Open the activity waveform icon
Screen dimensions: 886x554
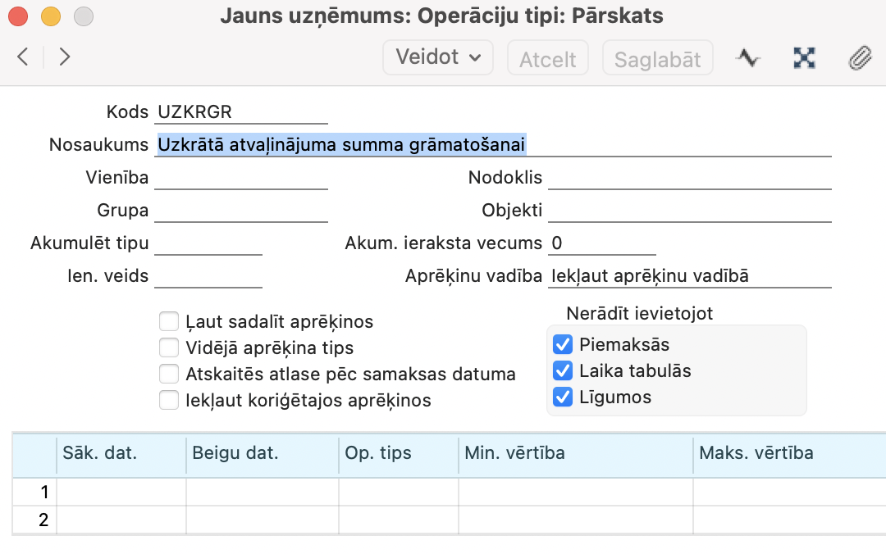[x=747, y=57]
